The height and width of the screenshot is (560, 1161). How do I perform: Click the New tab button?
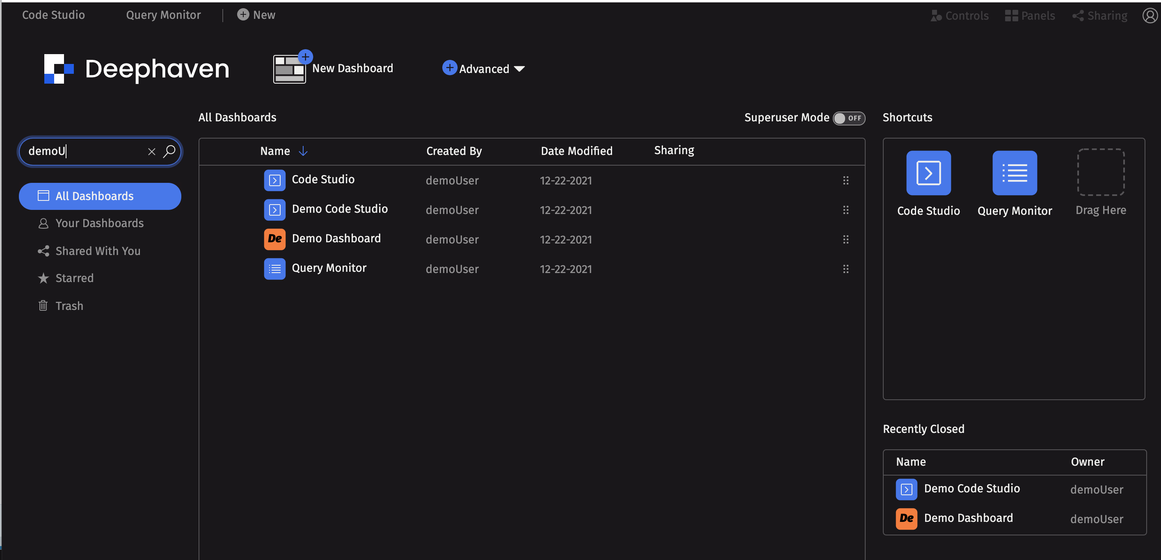click(x=256, y=15)
